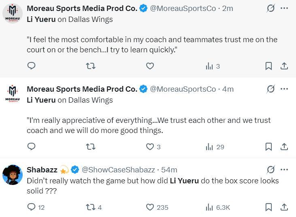Screen dimensions: 296x217
Task: Repost the 2m Moreau Sports tweet
Action: click(91, 66)
